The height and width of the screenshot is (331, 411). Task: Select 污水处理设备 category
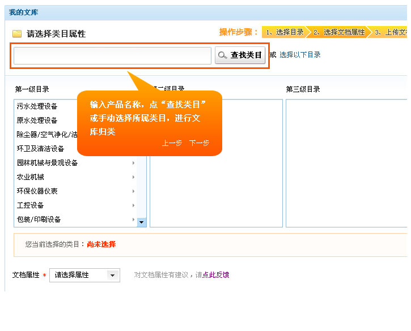tap(37, 106)
